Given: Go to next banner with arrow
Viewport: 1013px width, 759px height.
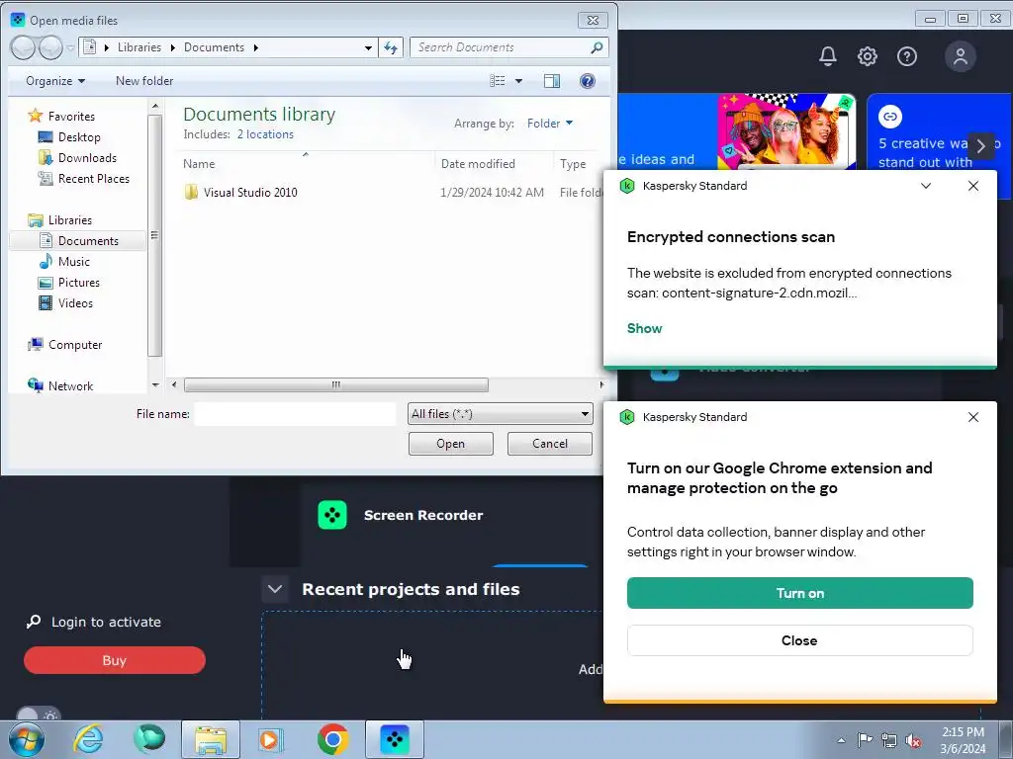Looking at the screenshot, I should click(980, 146).
